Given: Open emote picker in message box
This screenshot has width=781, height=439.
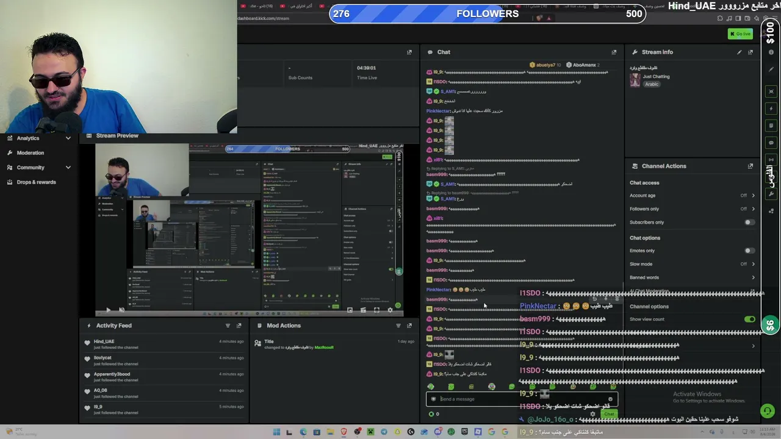Looking at the screenshot, I should (x=610, y=399).
